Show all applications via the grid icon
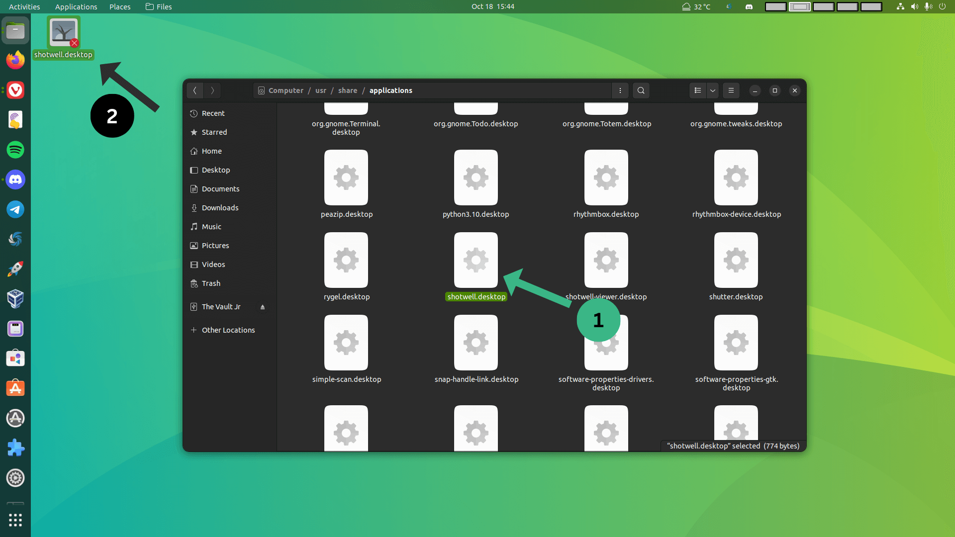955x537 pixels. 15,520
